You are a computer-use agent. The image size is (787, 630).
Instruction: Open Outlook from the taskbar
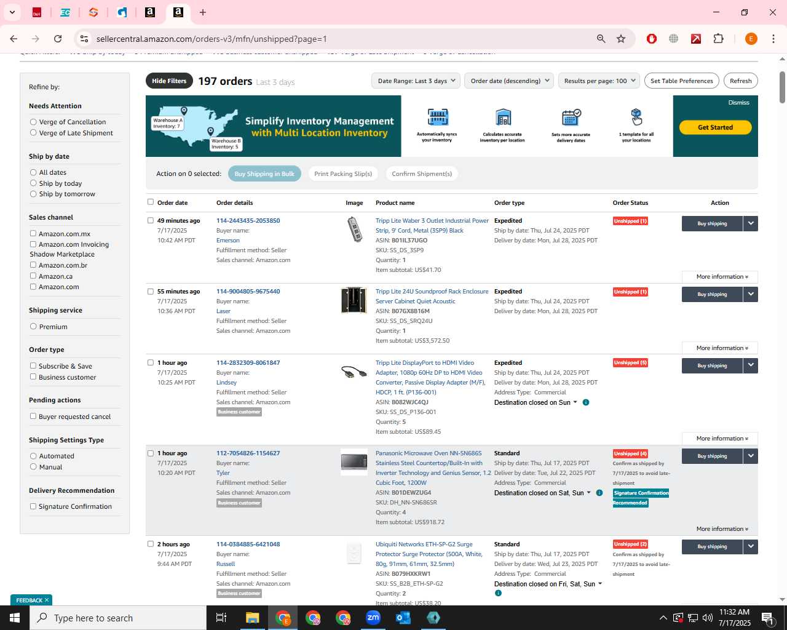click(403, 618)
